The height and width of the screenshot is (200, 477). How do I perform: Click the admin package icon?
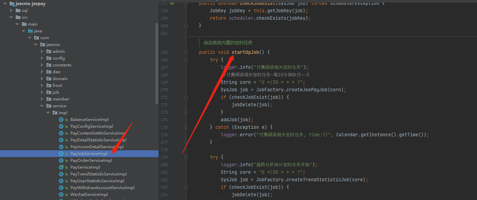(49, 51)
